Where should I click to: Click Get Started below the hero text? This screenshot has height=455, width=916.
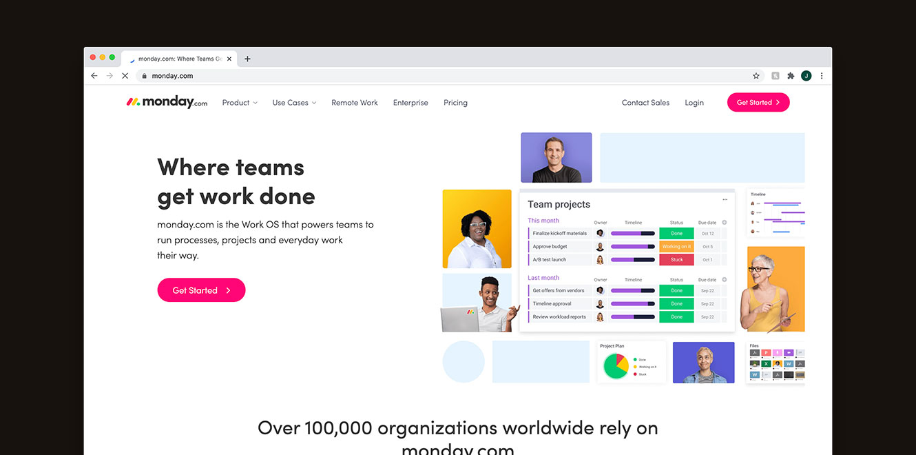tap(201, 290)
